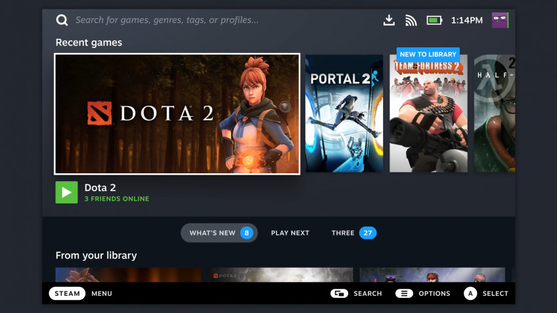Click the A button Select glyph
This screenshot has width=557, height=313.
coord(470,293)
